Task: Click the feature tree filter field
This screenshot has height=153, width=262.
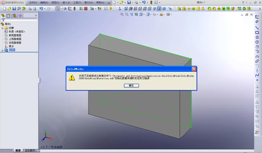Action: pos(19,20)
